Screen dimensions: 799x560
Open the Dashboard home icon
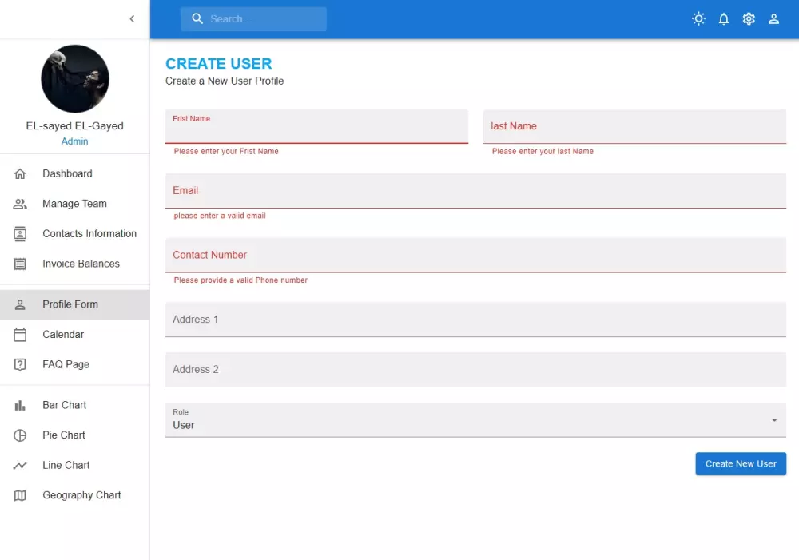(x=19, y=173)
